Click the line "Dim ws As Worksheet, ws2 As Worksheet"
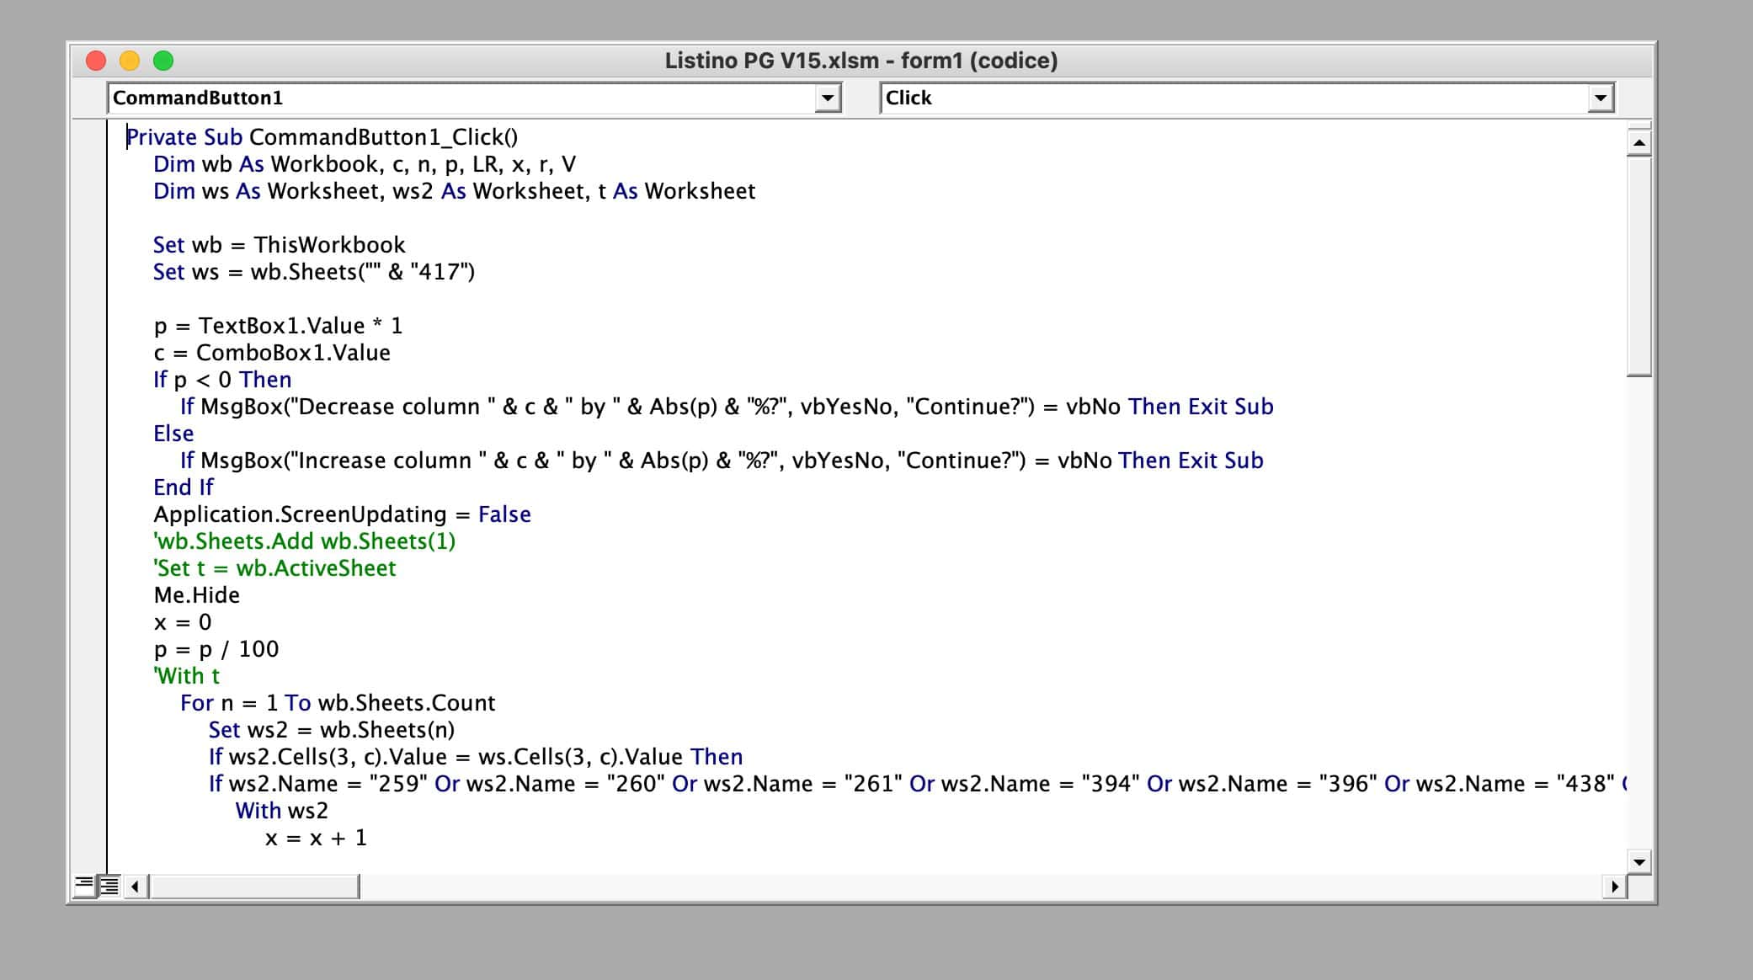 click(x=455, y=191)
